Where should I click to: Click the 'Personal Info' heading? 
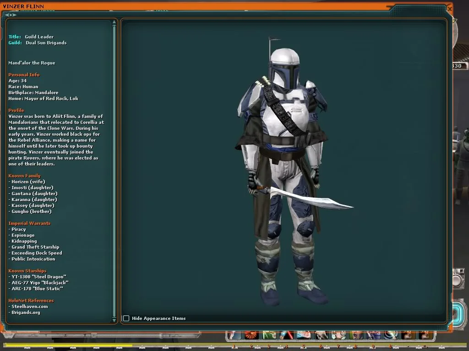[24, 74]
